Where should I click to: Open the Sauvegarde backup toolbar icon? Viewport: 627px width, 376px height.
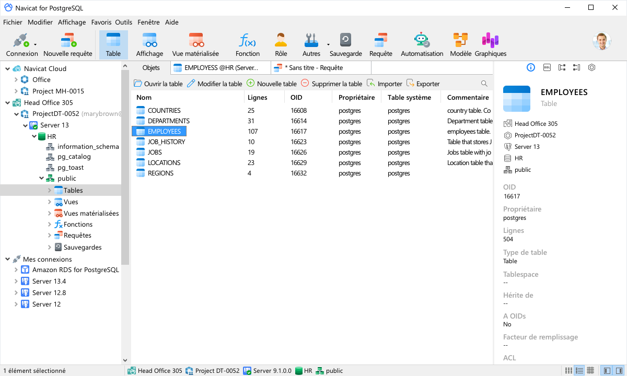pos(346,45)
